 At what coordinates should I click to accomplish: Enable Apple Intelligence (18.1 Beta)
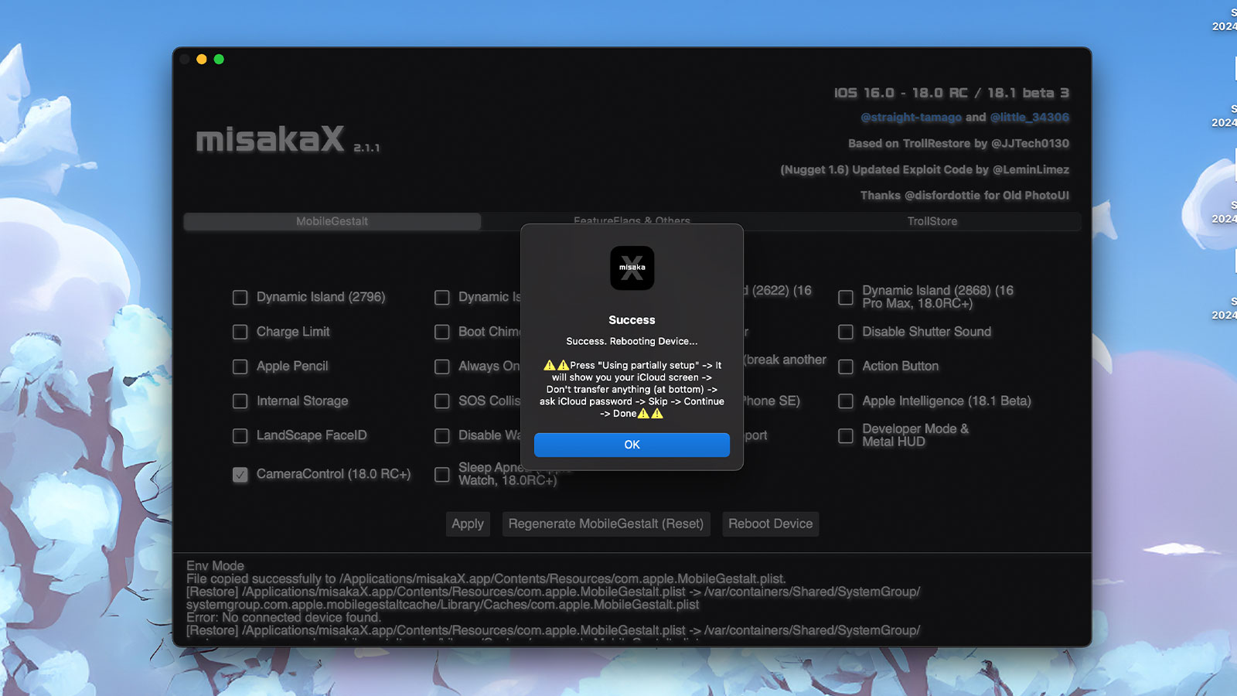[x=846, y=401]
